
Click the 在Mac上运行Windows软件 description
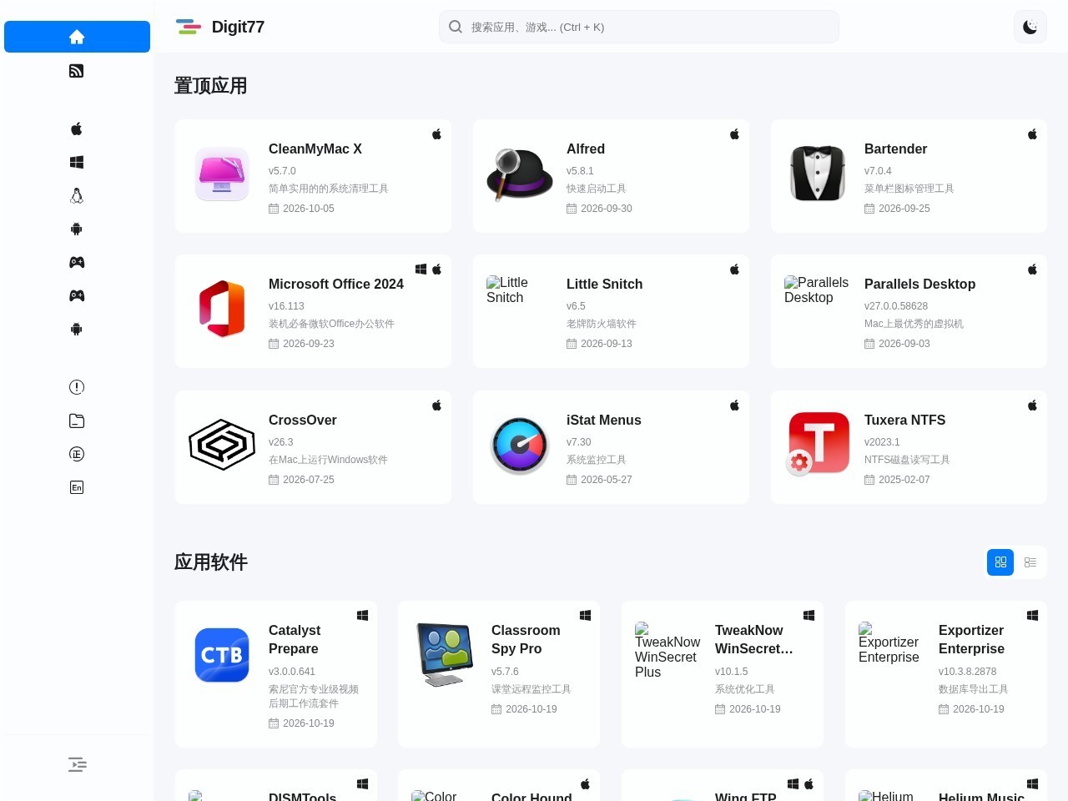click(x=328, y=460)
